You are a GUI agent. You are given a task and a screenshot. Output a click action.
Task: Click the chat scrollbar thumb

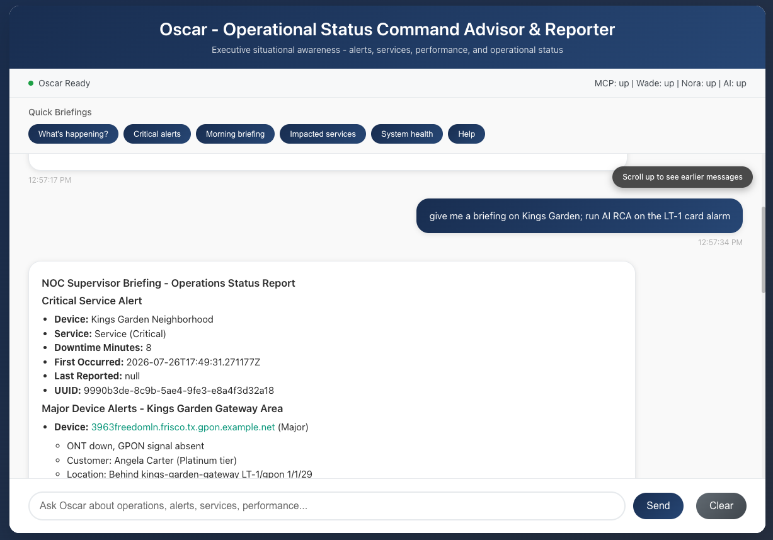[x=764, y=249]
